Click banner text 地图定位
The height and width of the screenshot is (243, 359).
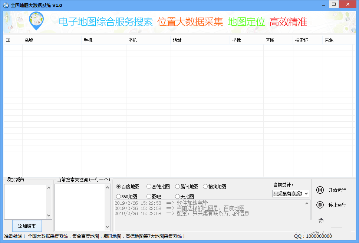pyautogui.click(x=246, y=22)
